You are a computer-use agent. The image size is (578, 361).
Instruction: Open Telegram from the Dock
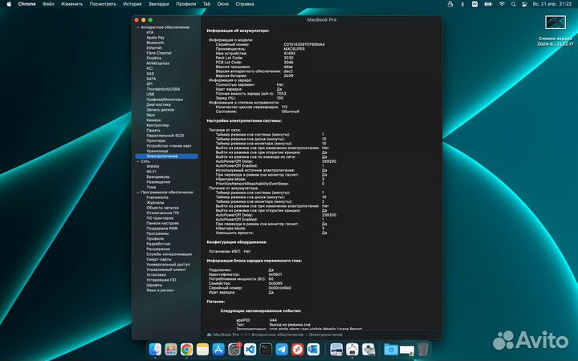tap(282, 349)
